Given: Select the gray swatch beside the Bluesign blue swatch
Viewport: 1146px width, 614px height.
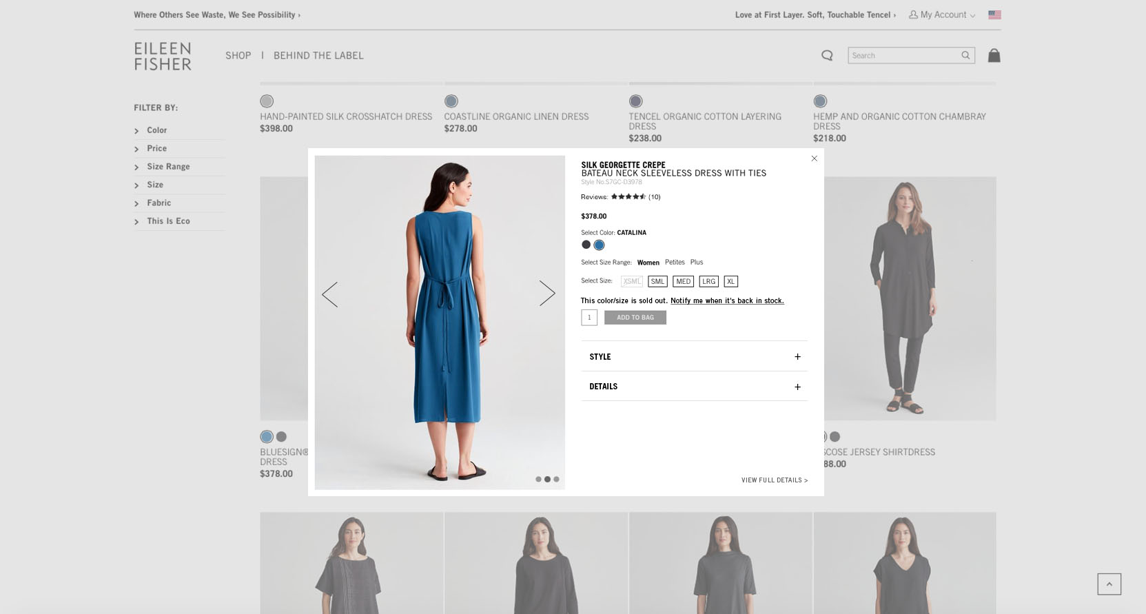Looking at the screenshot, I should coord(281,436).
